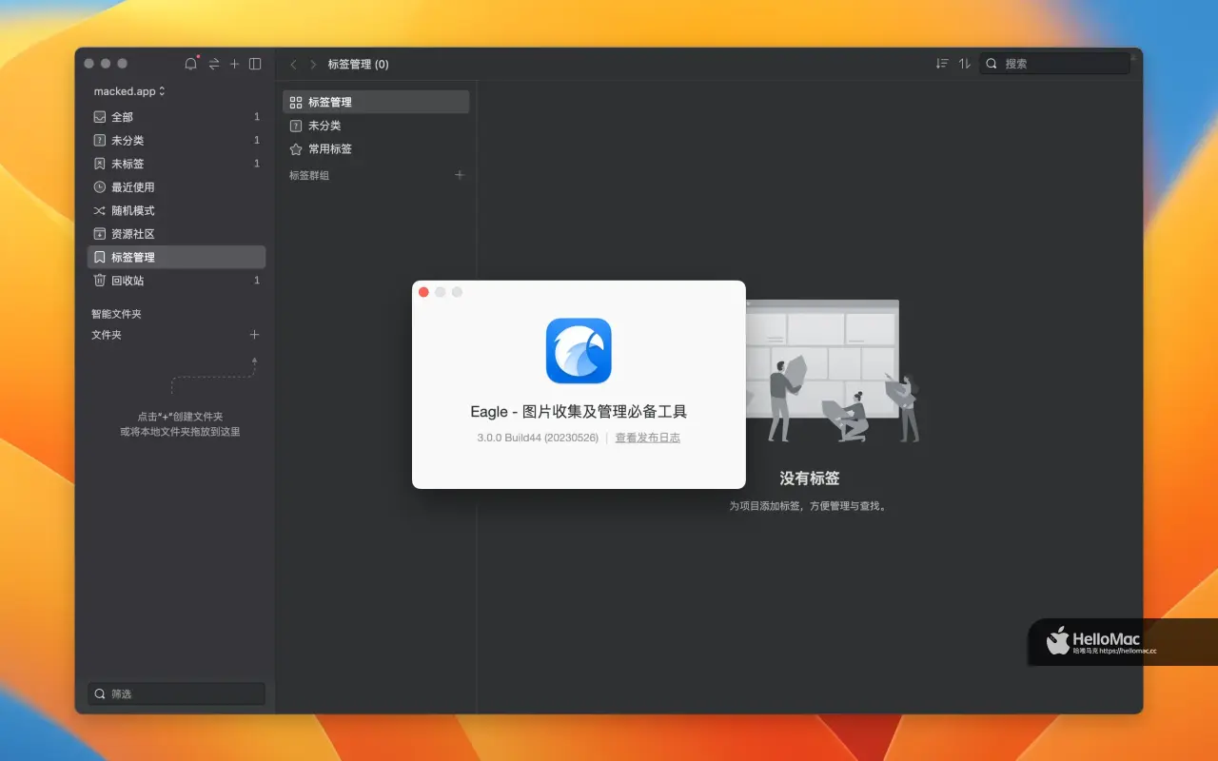This screenshot has height=761, width=1218.
Task: Click the 智能文件夹 section header
Action: click(116, 314)
